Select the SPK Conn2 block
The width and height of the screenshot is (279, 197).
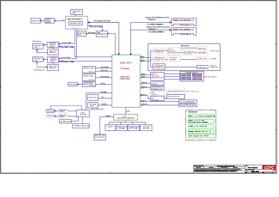pyautogui.click(x=50, y=116)
